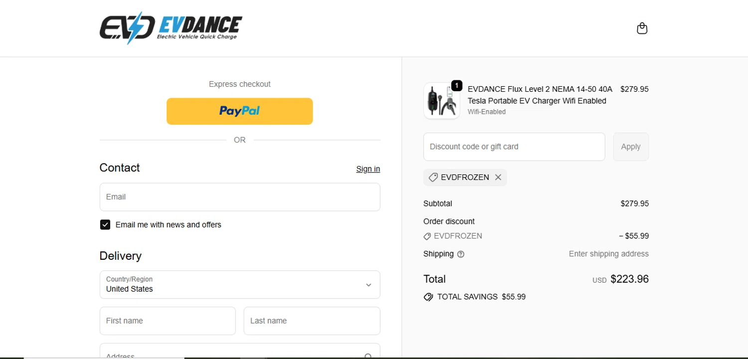The width and height of the screenshot is (748, 359).
Task: Click the Delivery section heading
Action: coord(121,256)
